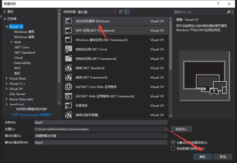Open search options dropdown arrow
The height and width of the screenshot is (163, 237).
click(x=232, y=12)
